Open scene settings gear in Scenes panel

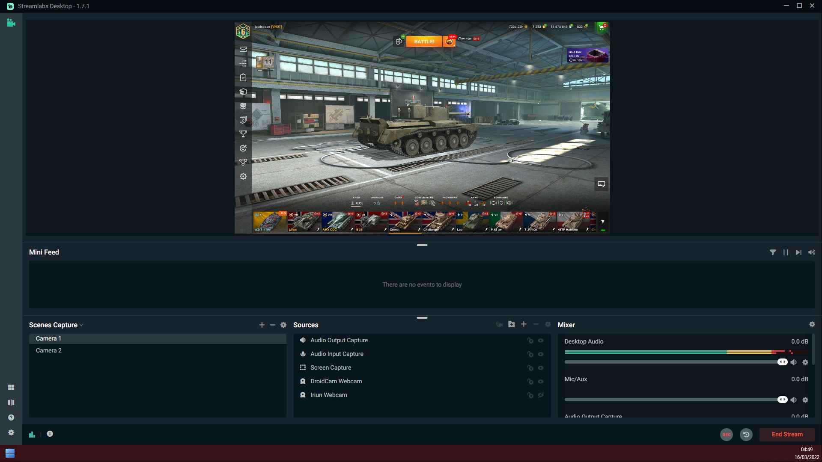pos(283,325)
